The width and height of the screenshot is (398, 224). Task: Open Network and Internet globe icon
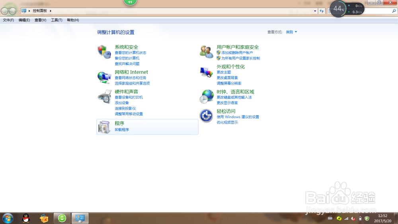tap(104, 78)
